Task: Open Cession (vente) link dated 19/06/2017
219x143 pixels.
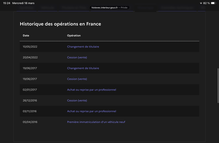Action: (77, 79)
